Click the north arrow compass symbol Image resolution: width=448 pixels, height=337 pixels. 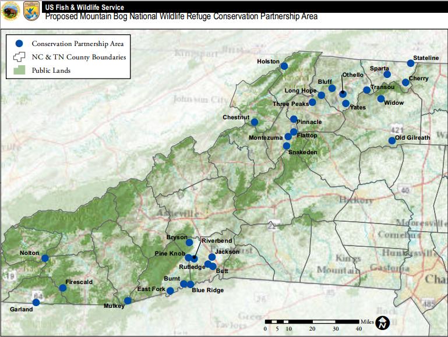coord(382,322)
